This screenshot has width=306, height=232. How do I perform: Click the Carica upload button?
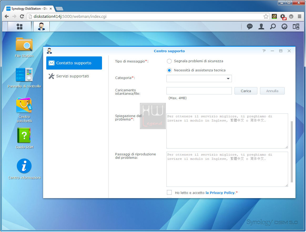(x=246, y=91)
